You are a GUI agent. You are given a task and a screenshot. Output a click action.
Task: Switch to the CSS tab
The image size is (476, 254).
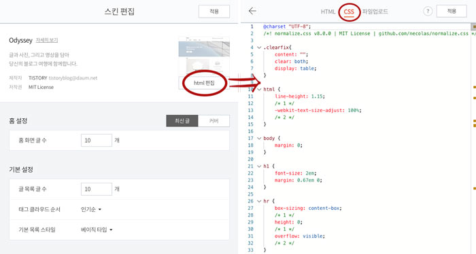point(349,12)
